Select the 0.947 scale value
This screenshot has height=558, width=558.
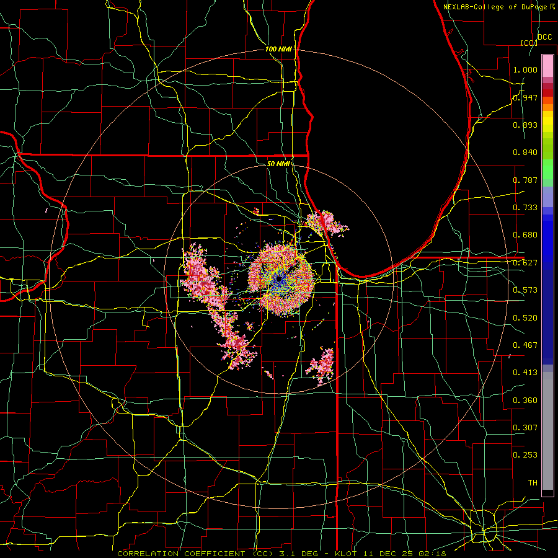click(525, 97)
